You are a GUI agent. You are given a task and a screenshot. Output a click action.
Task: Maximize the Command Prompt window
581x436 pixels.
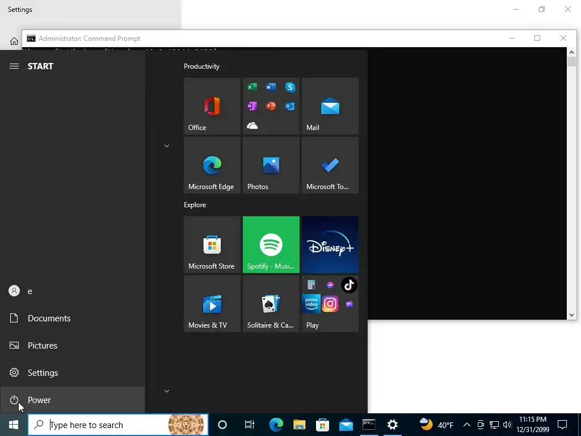(537, 38)
